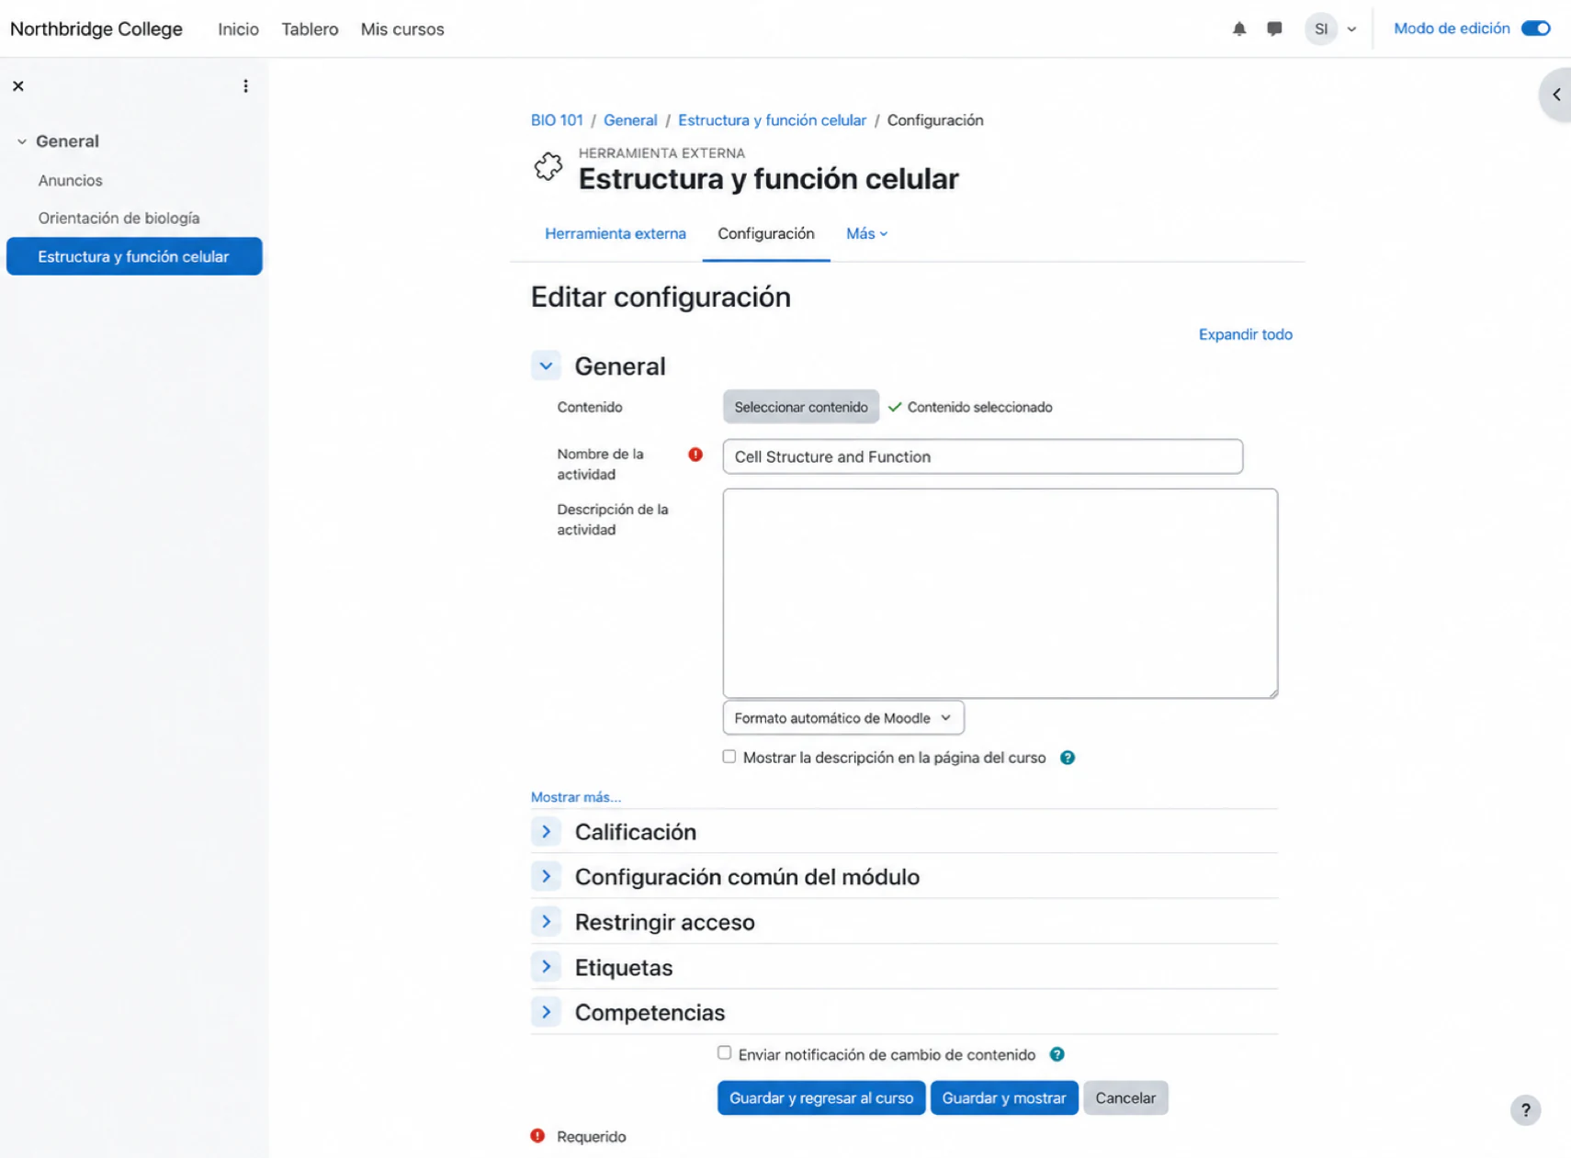This screenshot has width=1571, height=1158.
Task: Open the messaging chat bubble icon
Action: [x=1273, y=28]
